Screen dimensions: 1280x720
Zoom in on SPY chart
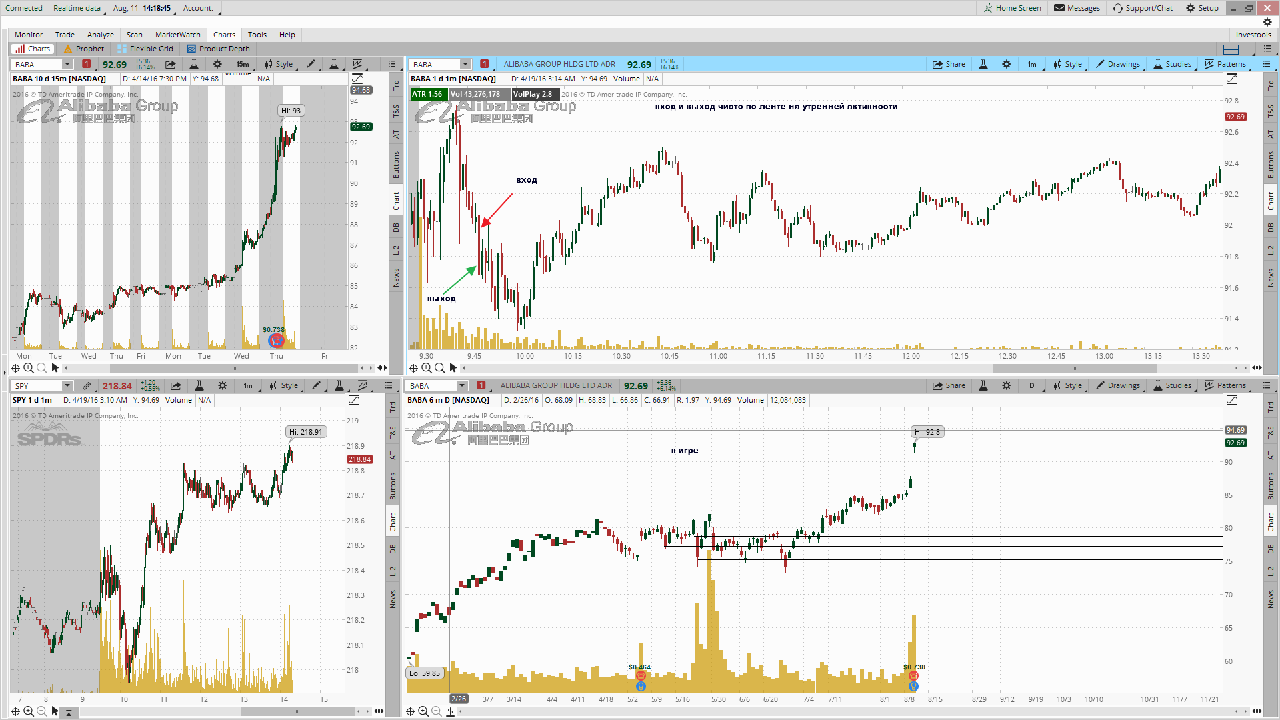[x=29, y=711]
